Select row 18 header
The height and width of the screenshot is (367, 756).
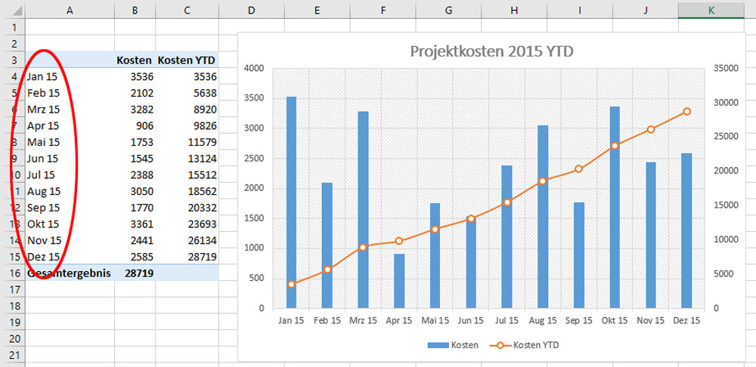[x=11, y=306]
